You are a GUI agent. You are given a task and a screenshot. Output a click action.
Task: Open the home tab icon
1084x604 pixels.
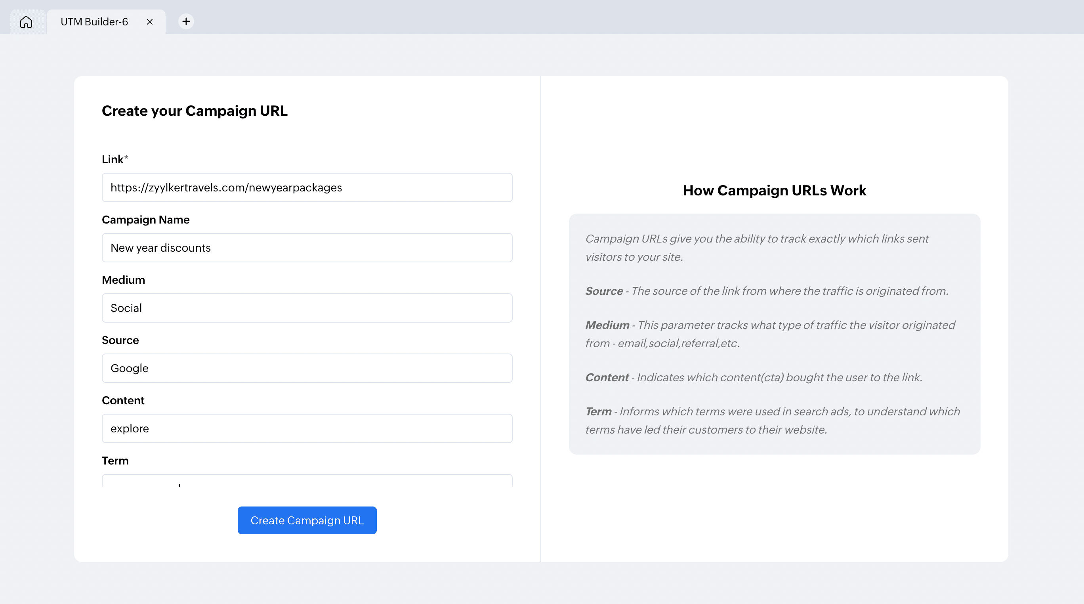[x=26, y=21]
